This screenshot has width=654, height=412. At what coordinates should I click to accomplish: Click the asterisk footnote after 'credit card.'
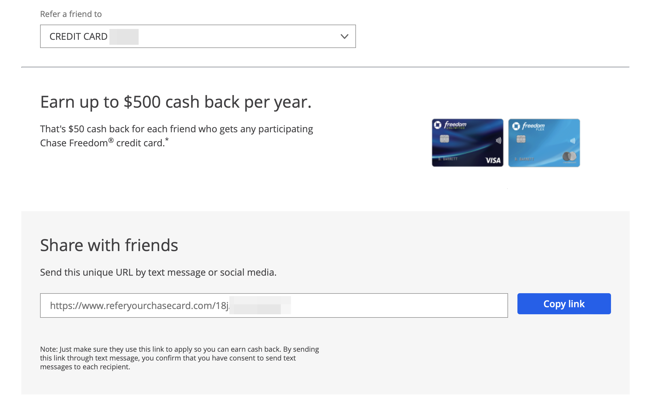[x=167, y=140]
